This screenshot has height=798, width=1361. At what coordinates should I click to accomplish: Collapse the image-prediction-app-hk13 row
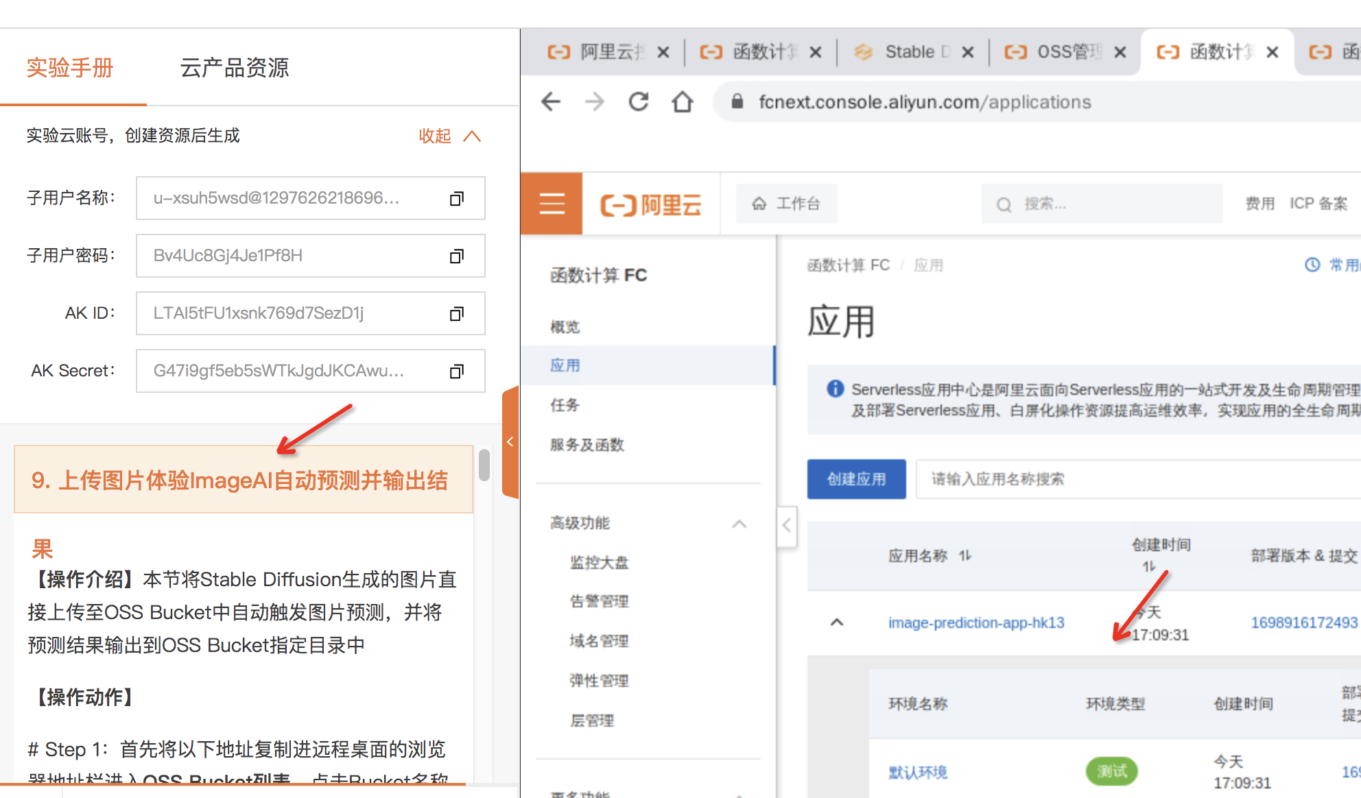point(837,622)
